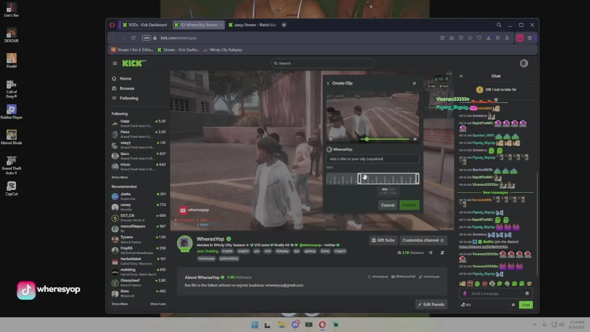
Task: Open Windy City Roleplay bookmark
Action: [x=223, y=50]
